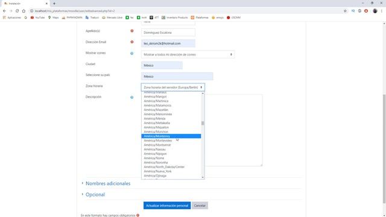Screen dimensions: 386x217
Task: Open the Aplicaciones bookmarks shortcut
Action: (12, 17)
